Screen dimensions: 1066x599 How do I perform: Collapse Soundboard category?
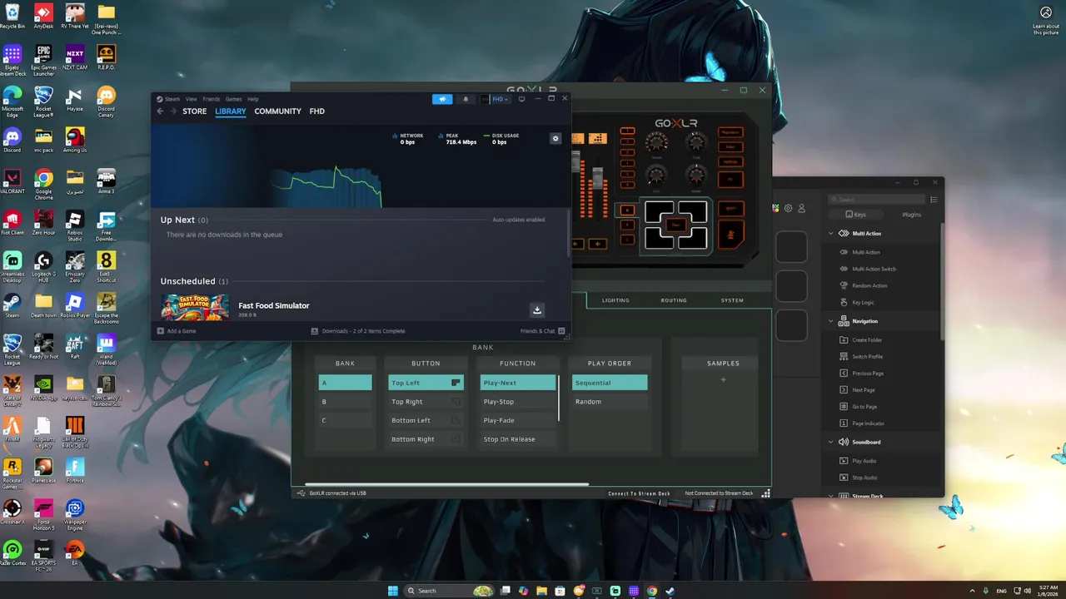(x=830, y=442)
